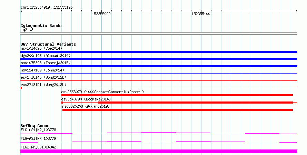This screenshot has height=155, width=307.
Task: Click the RefSeq Genes track heading
Action: 35,126
